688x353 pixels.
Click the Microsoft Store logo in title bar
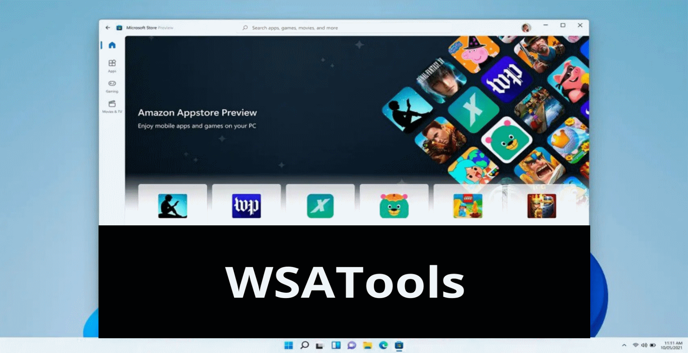pyautogui.click(x=119, y=28)
